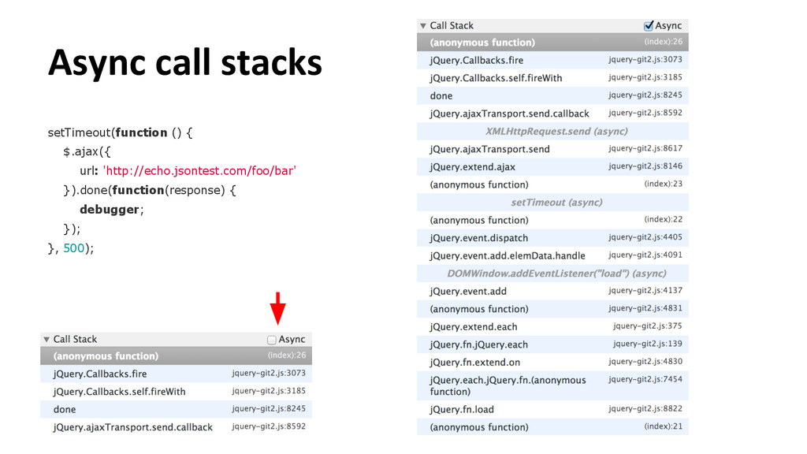Select jQuery.ajaxTransport.send.callback frame in the left panel
Image resolution: width=807 pixels, height=454 pixels.
(176, 427)
